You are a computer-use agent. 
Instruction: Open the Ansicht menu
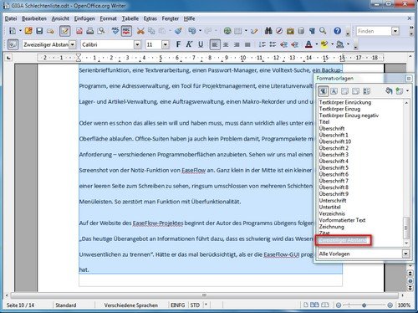[x=60, y=18]
